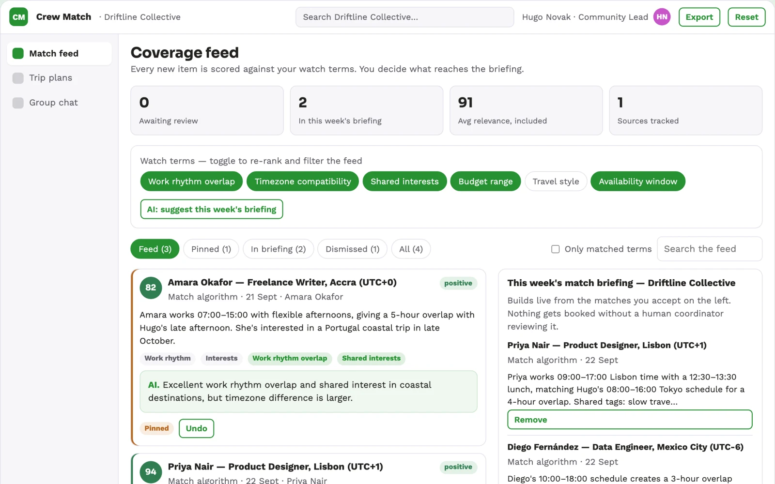The image size is (775, 484).
Task: Open Group chat in the sidebar
Action: click(x=59, y=103)
